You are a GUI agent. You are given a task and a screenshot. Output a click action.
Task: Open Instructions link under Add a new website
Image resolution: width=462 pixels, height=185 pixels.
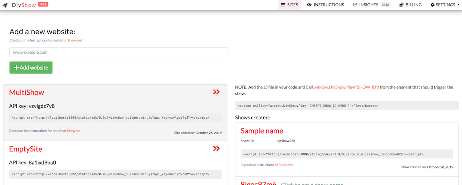[x=39, y=40]
